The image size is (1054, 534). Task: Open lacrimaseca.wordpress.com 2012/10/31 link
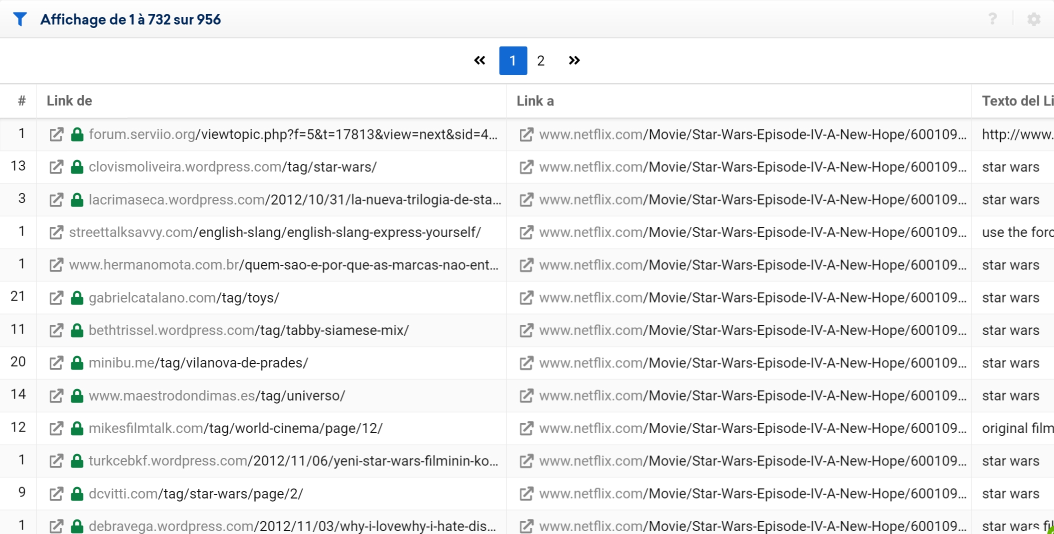295,200
